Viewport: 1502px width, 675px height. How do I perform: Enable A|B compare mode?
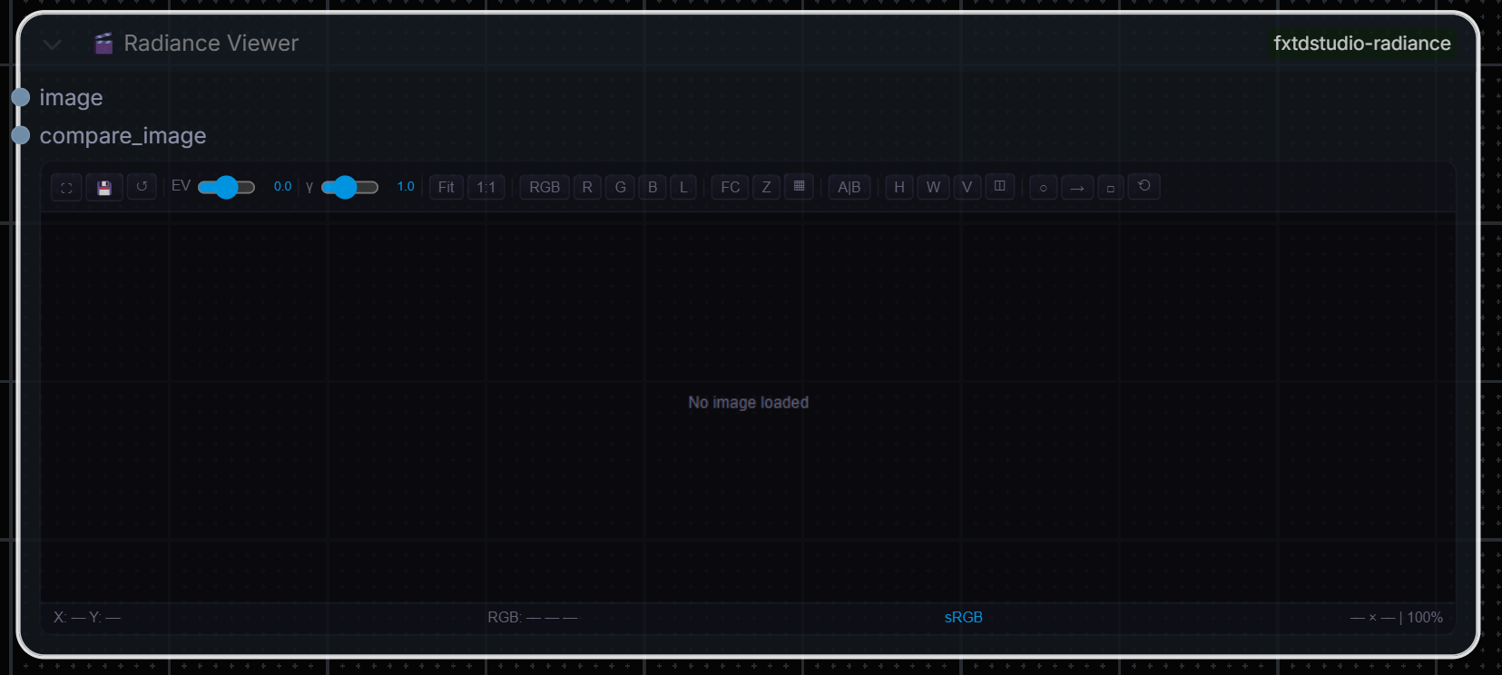[x=849, y=188]
